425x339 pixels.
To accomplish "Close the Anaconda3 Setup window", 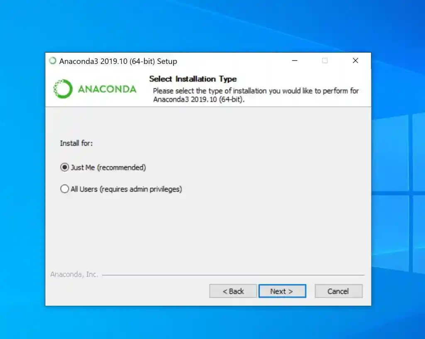I will 355,61.
